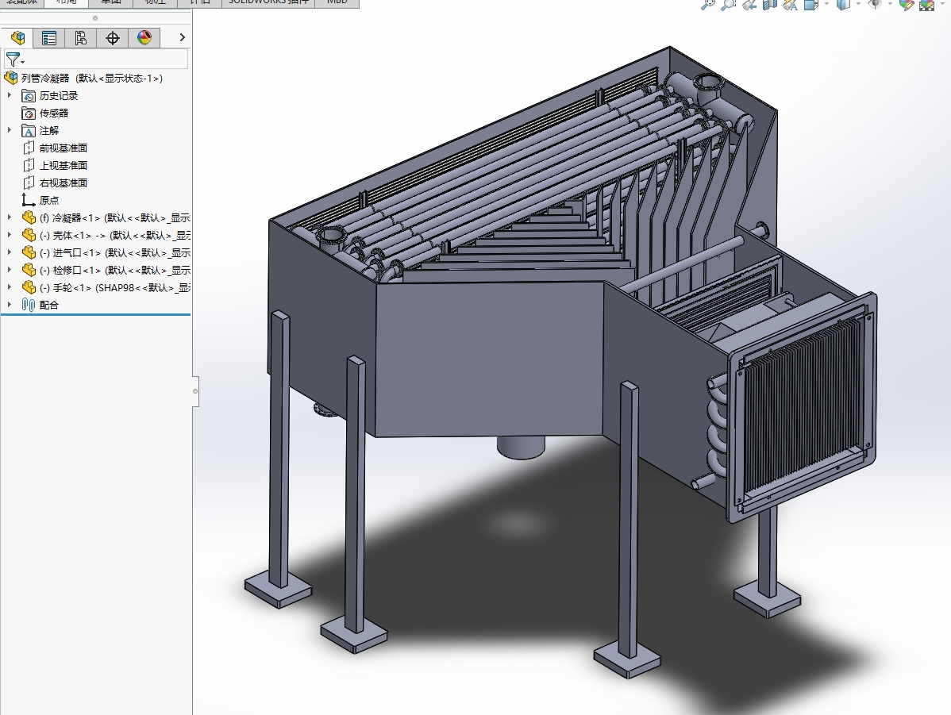Switch to the 装配体 ribbon tab

22,3
